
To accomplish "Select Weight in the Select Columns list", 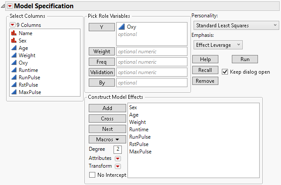I will click(27, 55).
